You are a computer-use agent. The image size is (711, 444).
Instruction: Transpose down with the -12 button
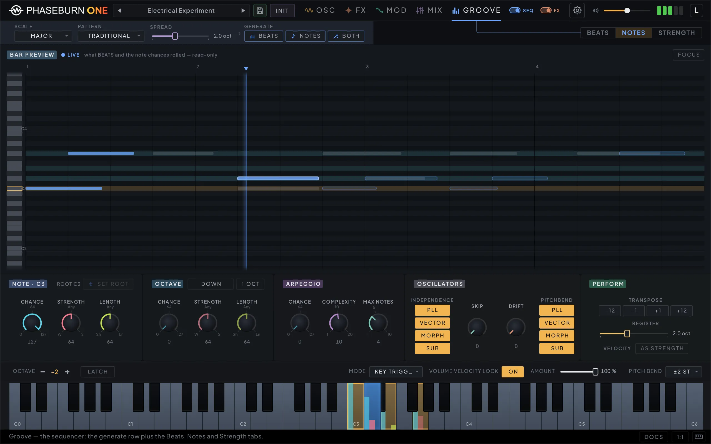pyautogui.click(x=610, y=311)
